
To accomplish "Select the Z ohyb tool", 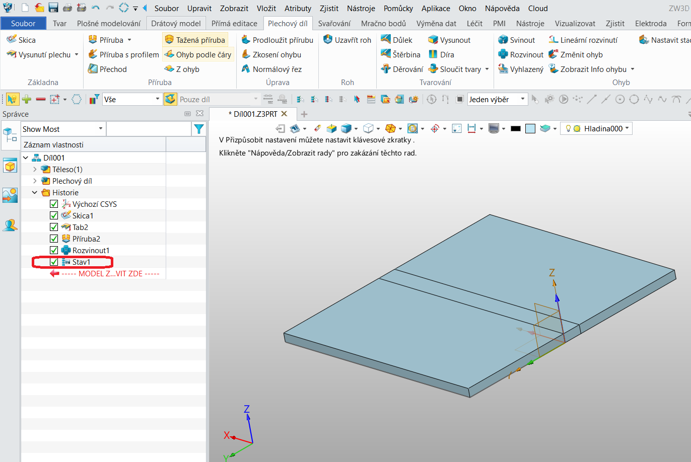I will 182,69.
